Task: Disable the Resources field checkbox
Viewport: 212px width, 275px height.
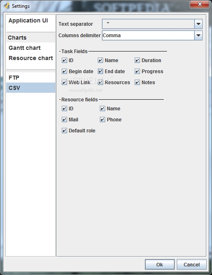Action: click(100, 83)
